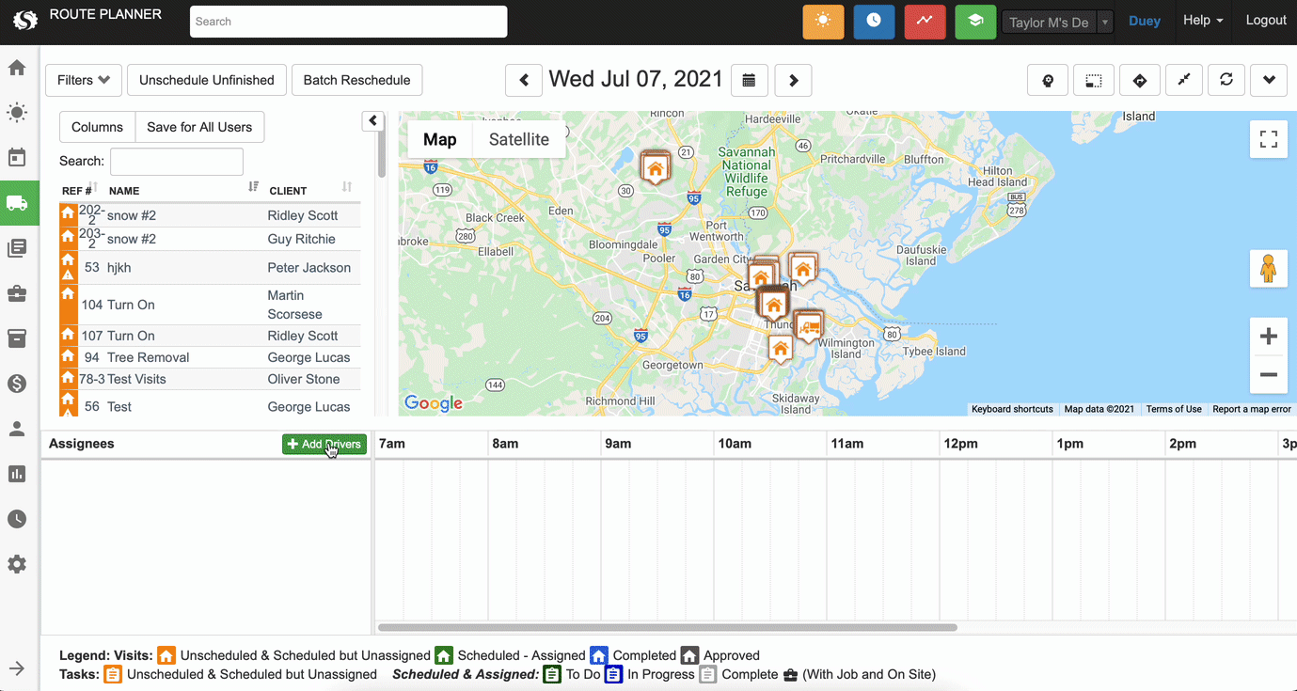Open the bar chart reports icon in sidebar
The height and width of the screenshot is (691, 1297).
coord(19,473)
